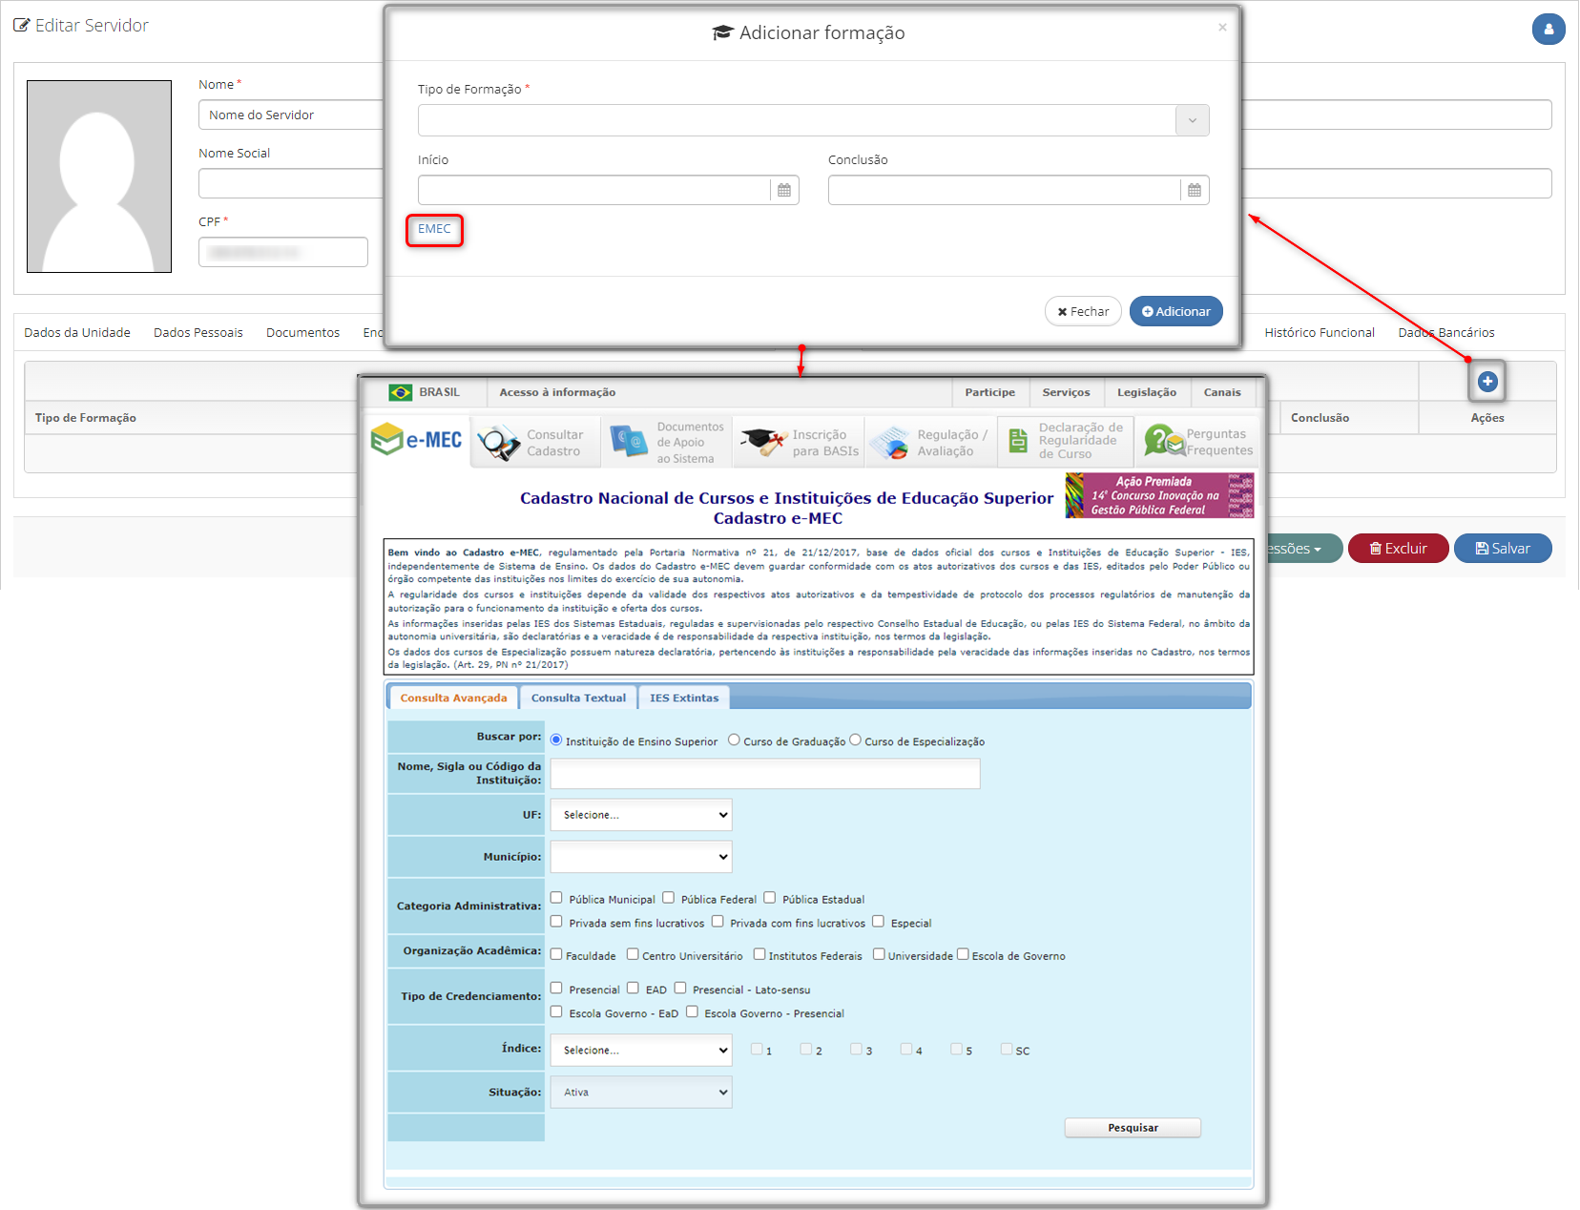This screenshot has width=1580, height=1210.
Task: Select Instituição de Ensino Superior radio
Action: (x=556, y=740)
